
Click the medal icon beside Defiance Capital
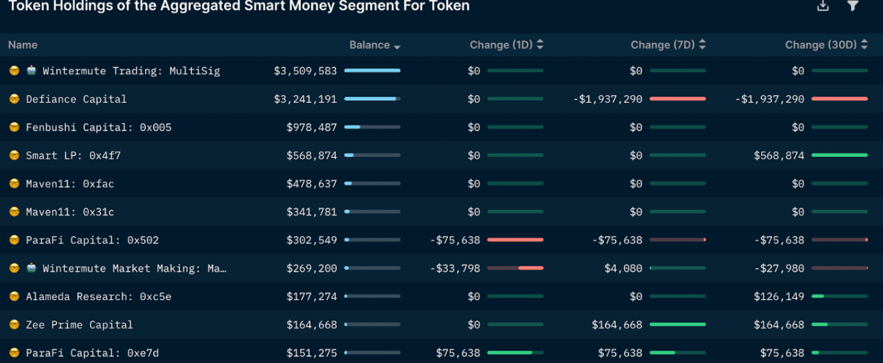pyautogui.click(x=14, y=99)
